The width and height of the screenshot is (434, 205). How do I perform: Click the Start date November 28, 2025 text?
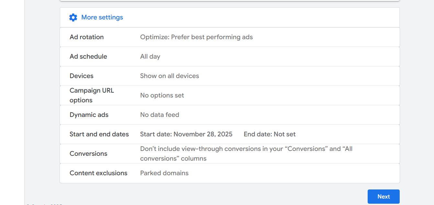[x=186, y=134]
